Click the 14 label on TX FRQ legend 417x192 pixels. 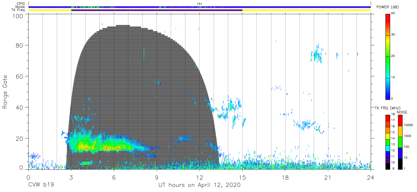(x=393, y=138)
